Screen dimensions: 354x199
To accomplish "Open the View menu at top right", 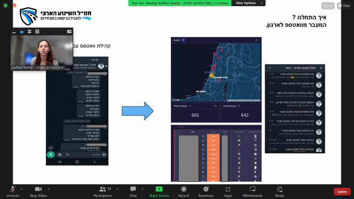I will click(344, 6).
